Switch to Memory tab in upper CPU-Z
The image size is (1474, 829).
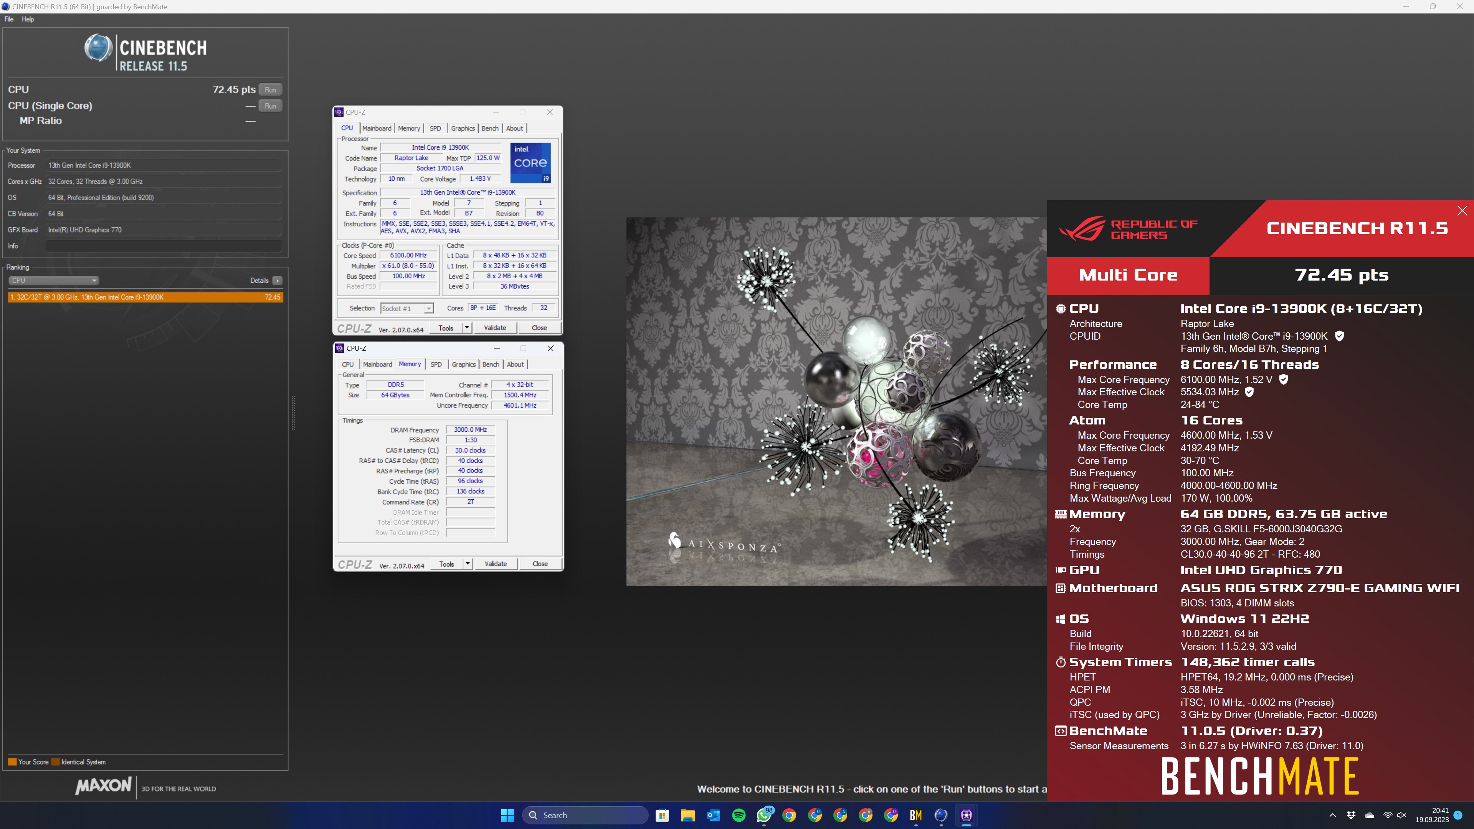409,128
